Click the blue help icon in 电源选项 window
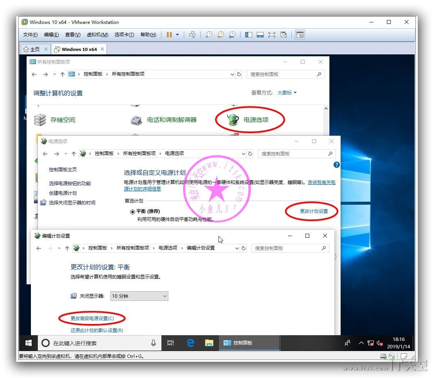This screenshot has height=378, width=434. (337, 165)
